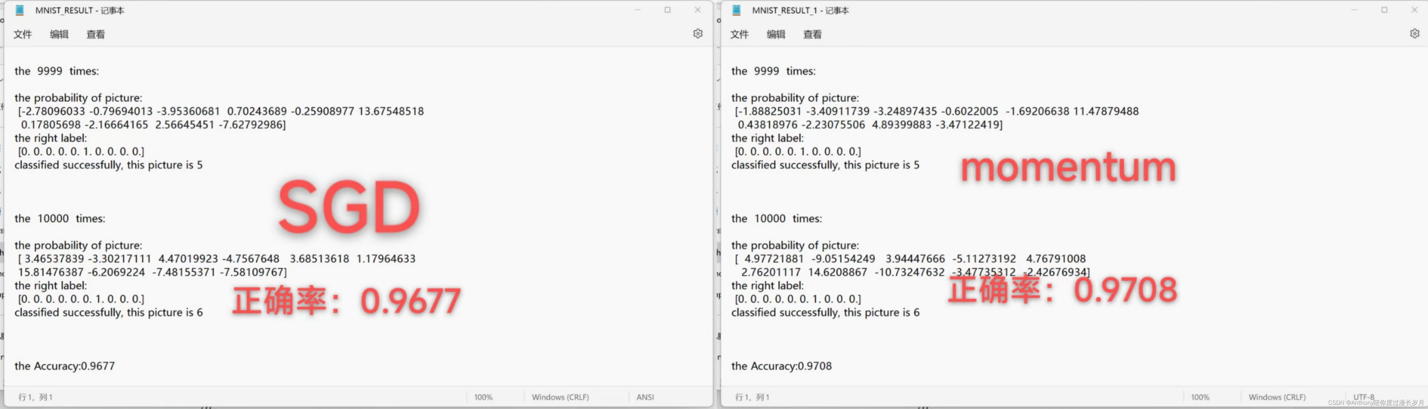Click ANSI encoding in status bar
This screenshot has height=409, width=1428.
(x=645, y=397)
